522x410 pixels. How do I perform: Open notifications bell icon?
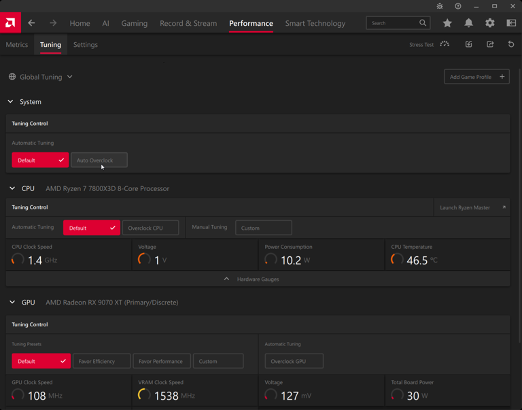click(469, 22)
